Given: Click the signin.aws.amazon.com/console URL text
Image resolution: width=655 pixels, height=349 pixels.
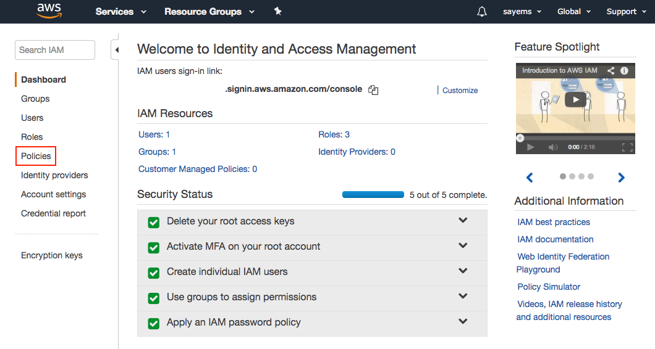Looking at the screenshot, I should (x=294, y=89).
